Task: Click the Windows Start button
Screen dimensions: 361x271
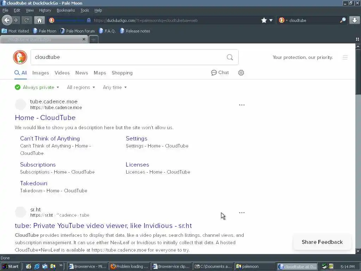Action: (10, 266)
